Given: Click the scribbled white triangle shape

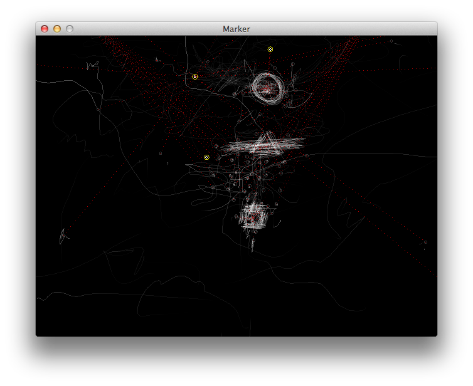Looking at the screenshot, I should 265,145.
